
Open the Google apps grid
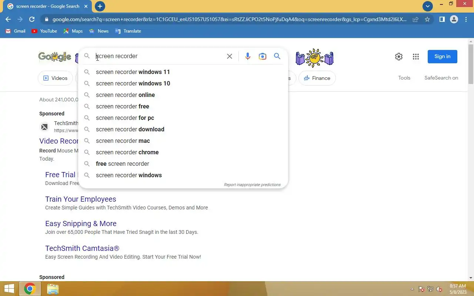pos(416,57)
